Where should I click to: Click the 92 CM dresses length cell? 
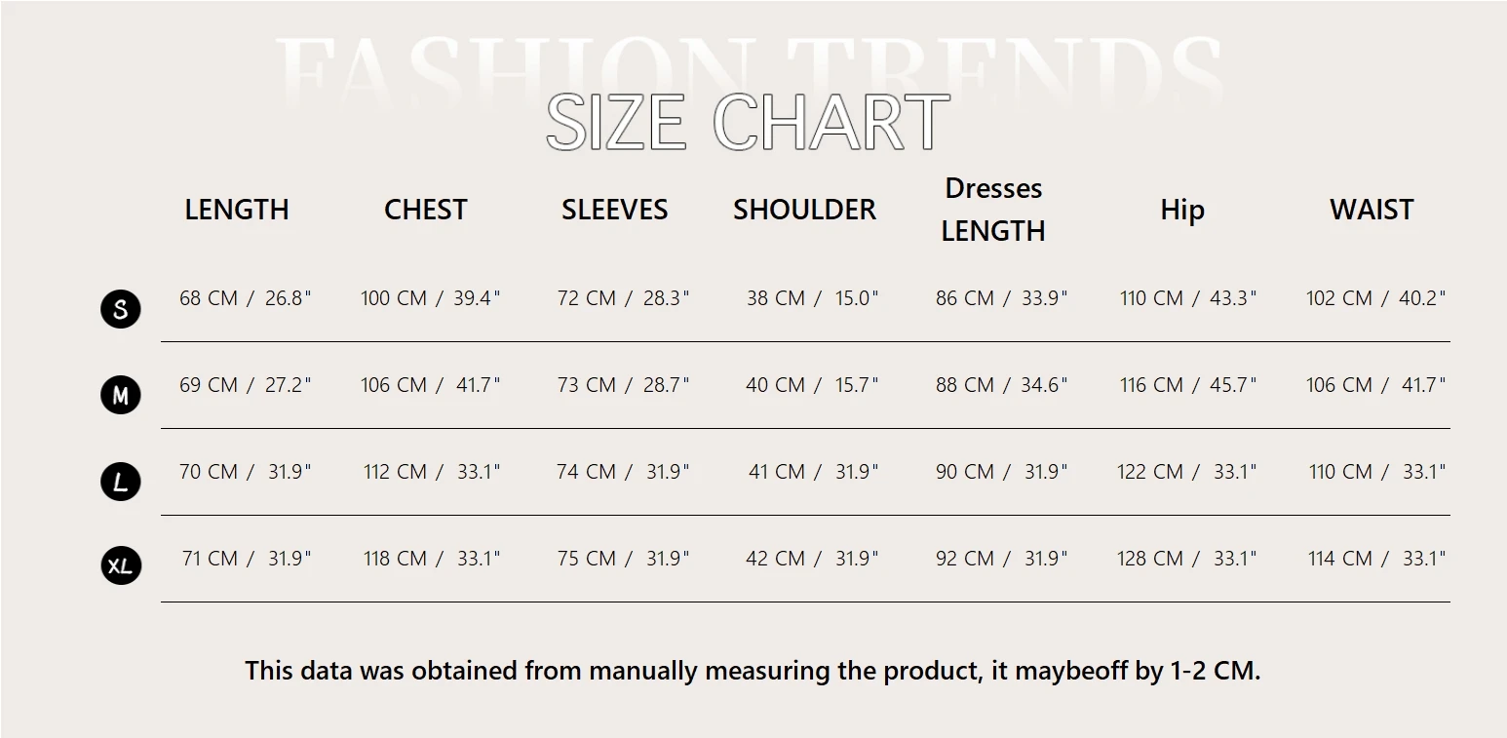pyautogui.click(x=1001, y=559)
